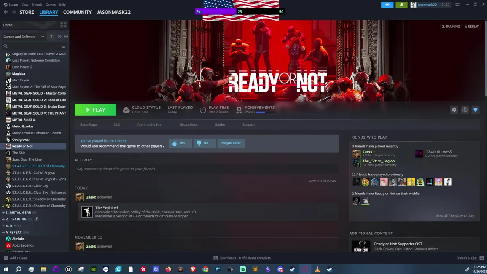Viewport: 487px width, 274px height.
Task: Click View Latest News link
Action: click(x=322, y=181)
